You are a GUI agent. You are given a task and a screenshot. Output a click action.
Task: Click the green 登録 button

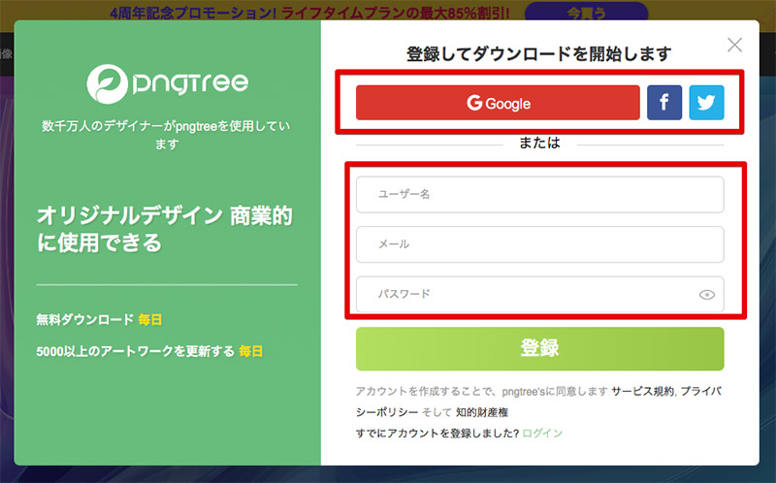click(540, 348)
